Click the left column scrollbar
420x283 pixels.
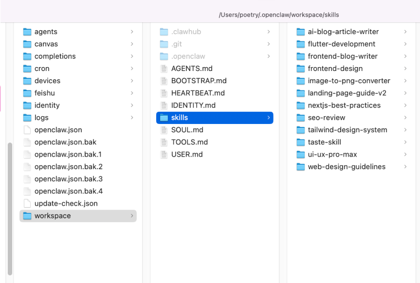[x=10, y=209]
